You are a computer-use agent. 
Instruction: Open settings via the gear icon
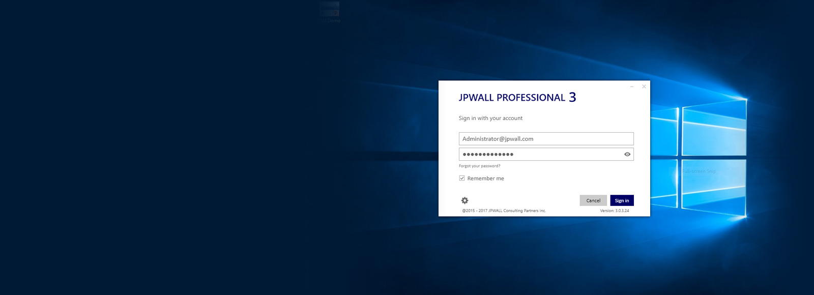464,200
